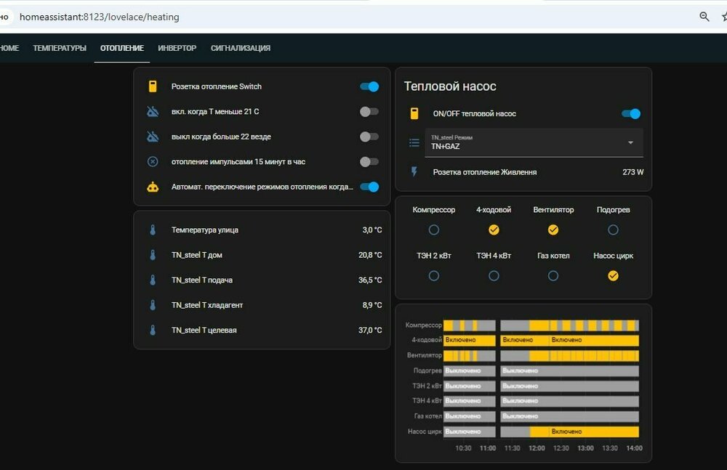Click the Вентилятор checkmark status icon
Screen dimensions: 727x470
pyautogui.click(x=553, y=230)
